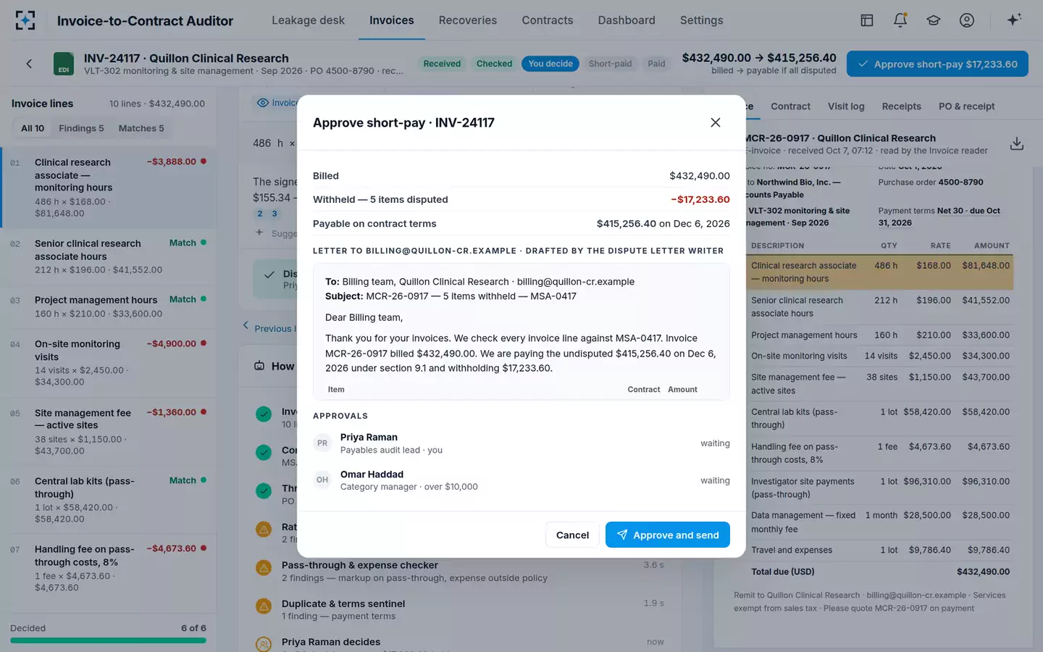Click the Priya Raman approver row
Screen dimensions: 1043x652
click(521, 443)
